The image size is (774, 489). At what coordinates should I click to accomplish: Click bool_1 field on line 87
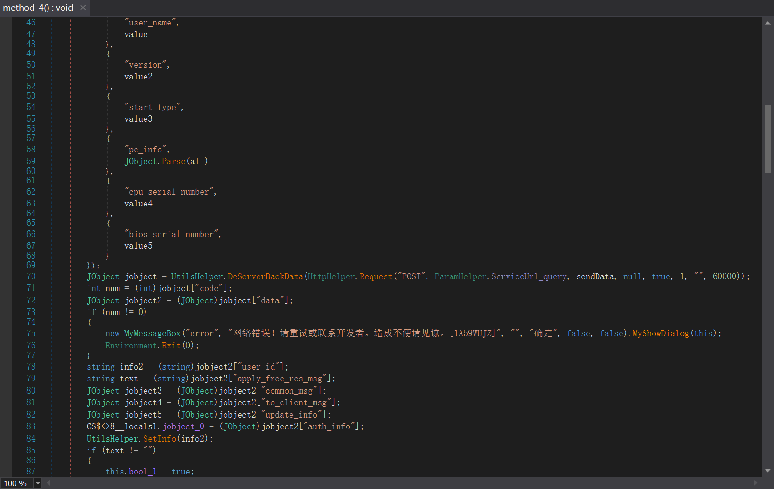(x=143, y=472)
